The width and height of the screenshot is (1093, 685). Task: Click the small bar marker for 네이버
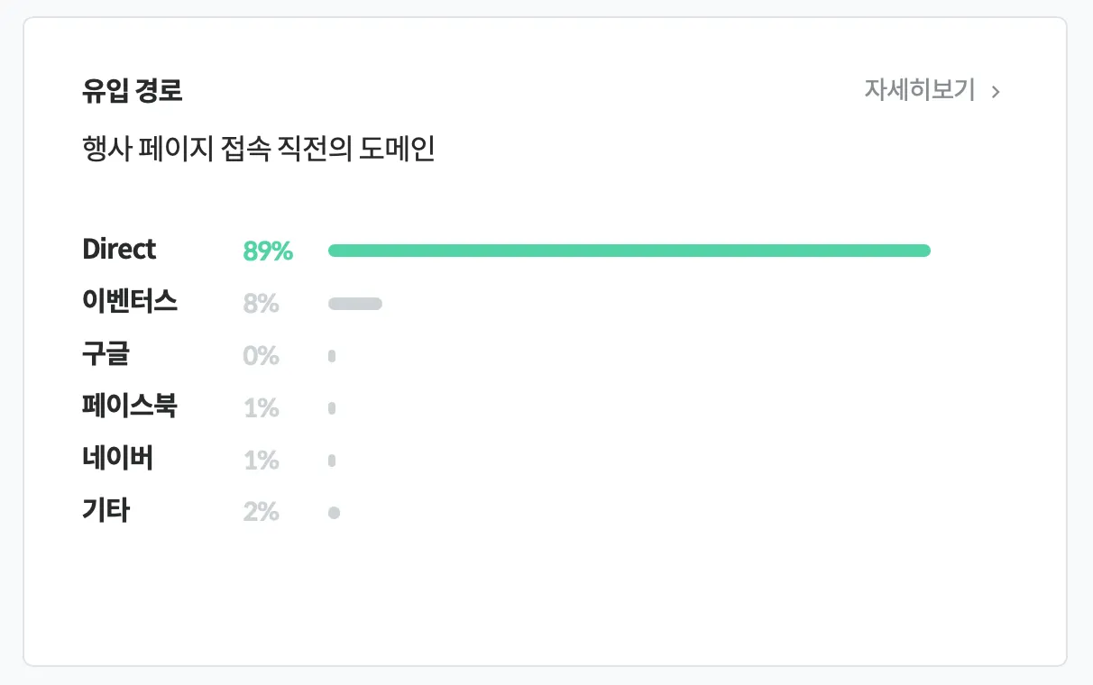[332, 461]
